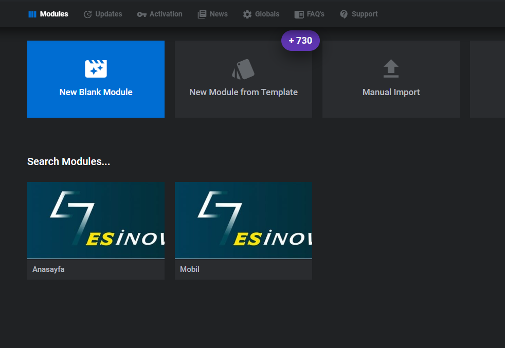Open the Mobil module thumbnail
This screenshot has height=348, width=505.
pyautogui.click(x=243, y=220)
